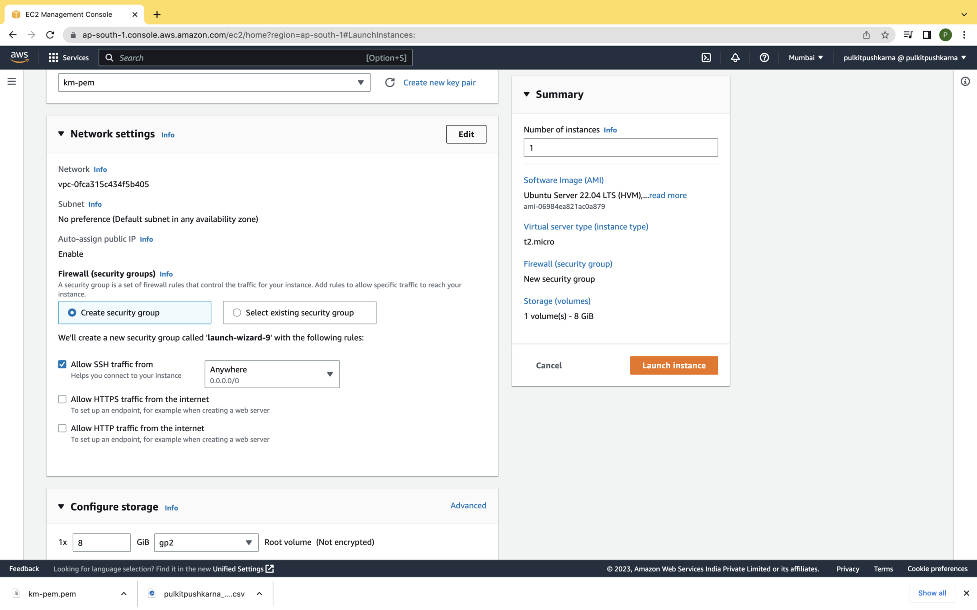977x610 pixels.
Task: Choose Select existing security group radio
Action: coord(237,313)
